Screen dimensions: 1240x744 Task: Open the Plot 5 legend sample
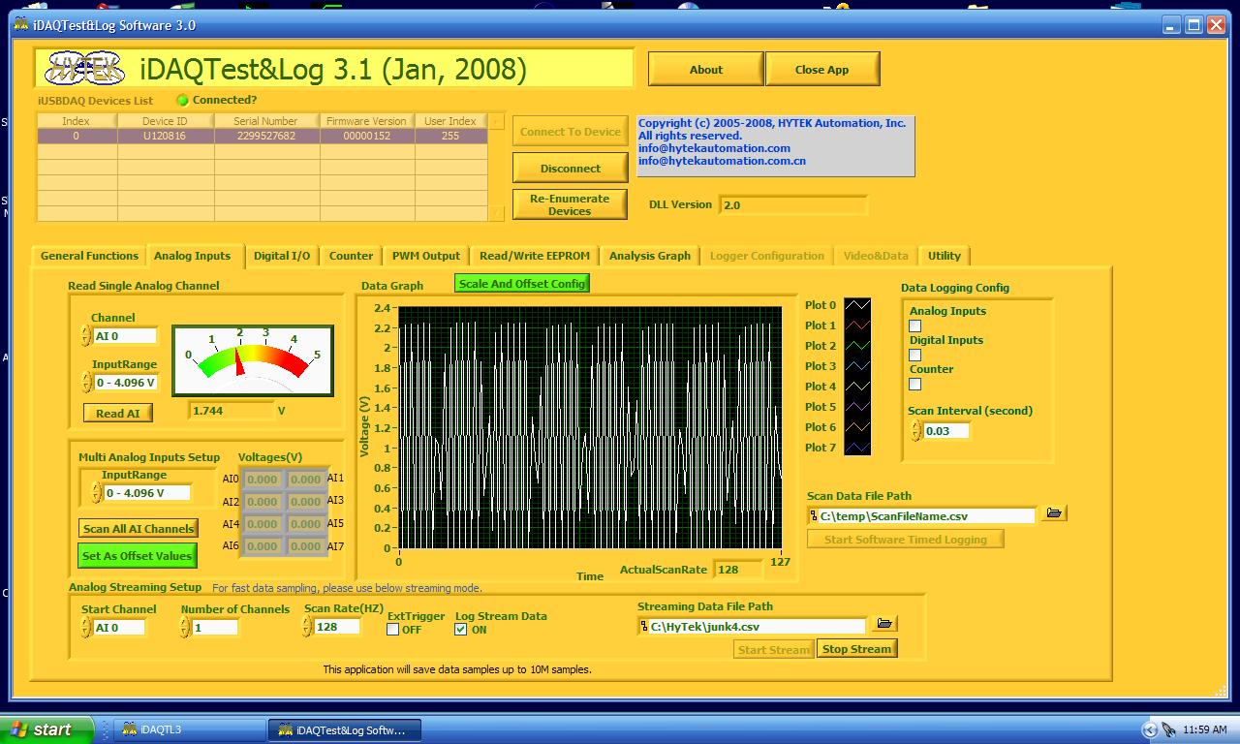tap(857, 407)
